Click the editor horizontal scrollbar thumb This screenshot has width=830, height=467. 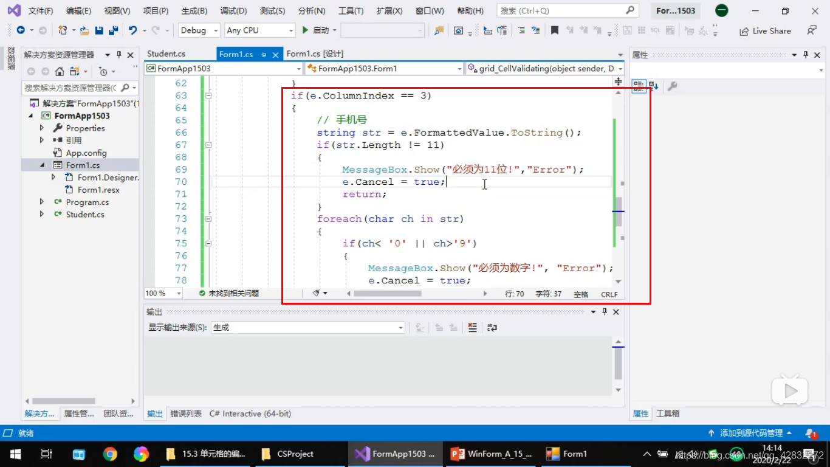(x=388, y=293)
